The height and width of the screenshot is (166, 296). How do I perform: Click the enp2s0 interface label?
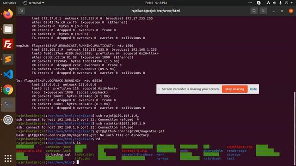23,46
